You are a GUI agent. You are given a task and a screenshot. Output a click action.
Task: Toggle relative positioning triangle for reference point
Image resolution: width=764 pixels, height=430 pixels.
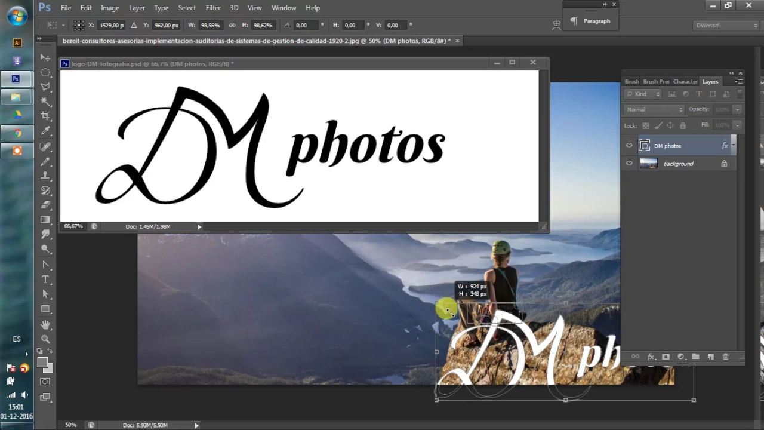pyautogui.click(x=134, y=25)
